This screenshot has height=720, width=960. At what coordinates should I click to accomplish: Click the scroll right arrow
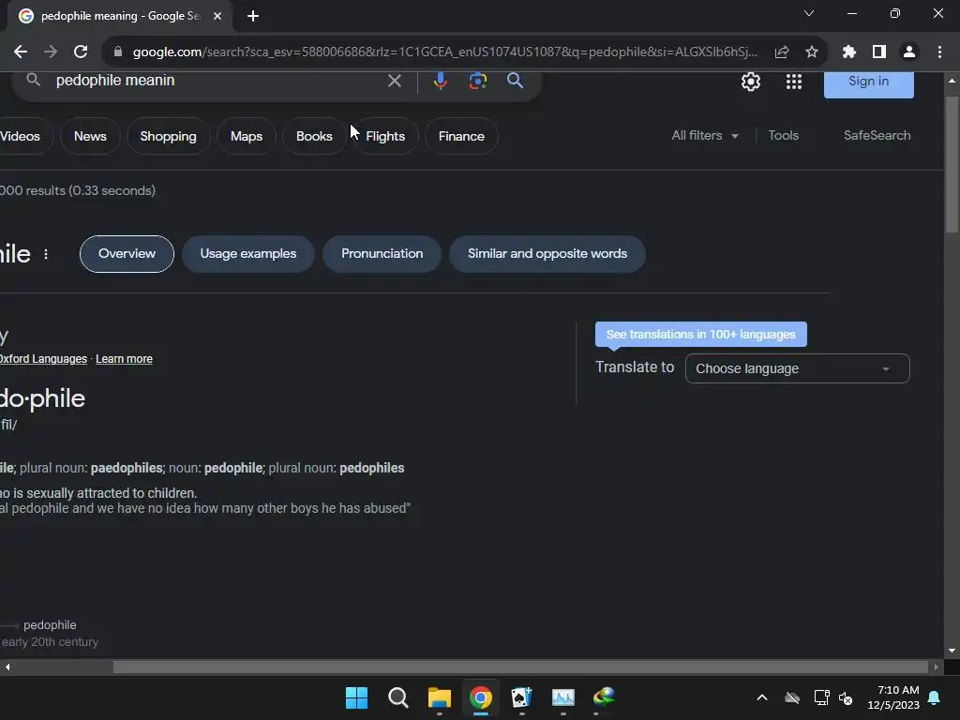[x=936, y=667]
